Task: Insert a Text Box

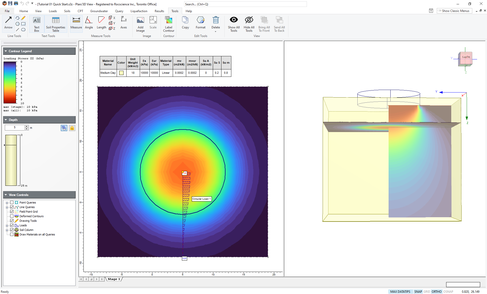Action: [x=37, y=24]
